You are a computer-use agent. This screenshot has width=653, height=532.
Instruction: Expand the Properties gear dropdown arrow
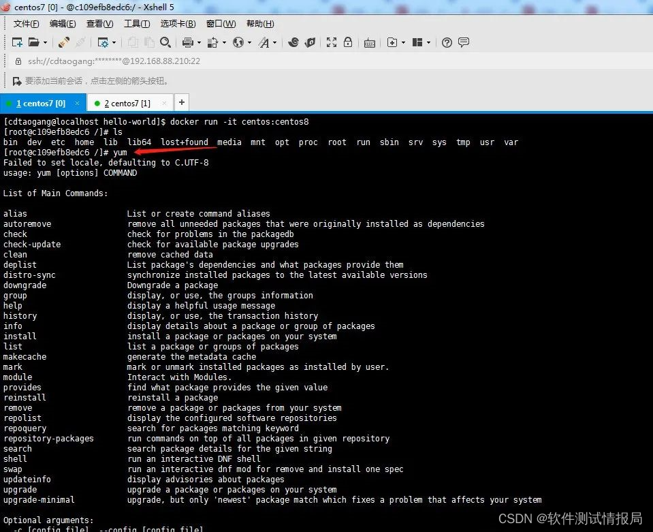coord(114,42)
